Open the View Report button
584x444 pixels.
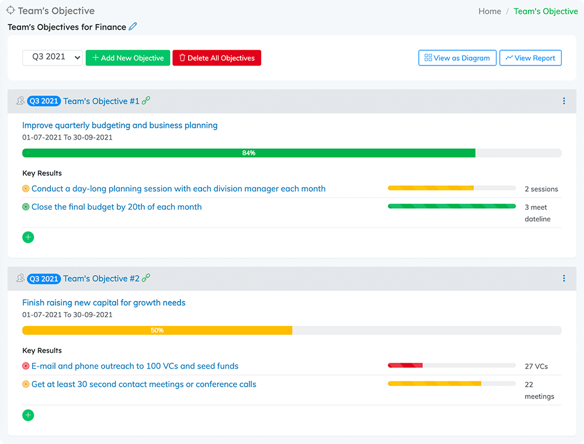[x=530, y=58]
